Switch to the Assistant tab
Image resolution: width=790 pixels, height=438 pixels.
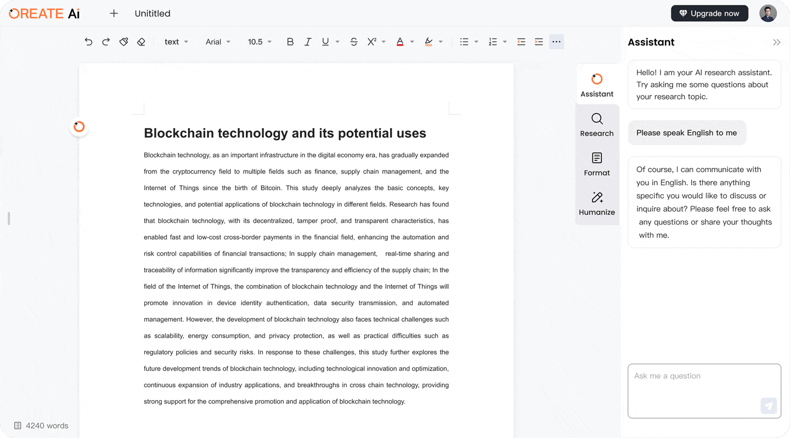(x=597, y=85)
